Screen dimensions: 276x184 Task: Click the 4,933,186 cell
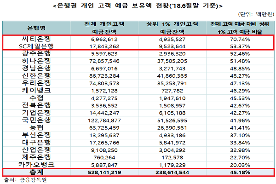coord(172,135)
